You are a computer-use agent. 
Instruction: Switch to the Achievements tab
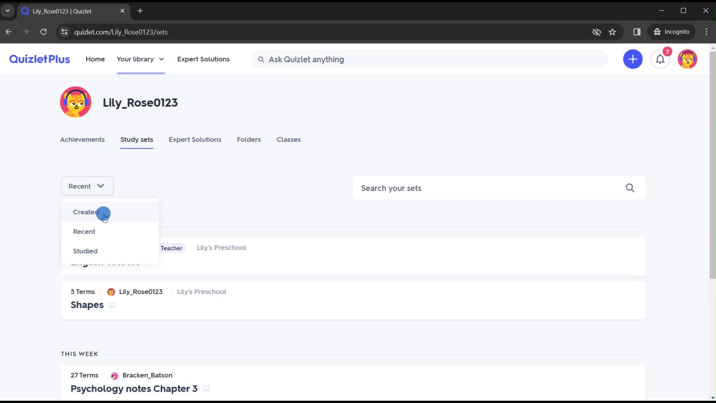82,139
